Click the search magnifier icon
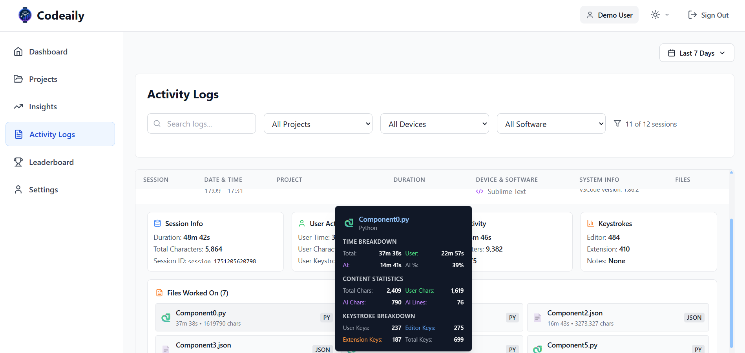This screenshot has height=353, width=745. click(x=157, y=123)
